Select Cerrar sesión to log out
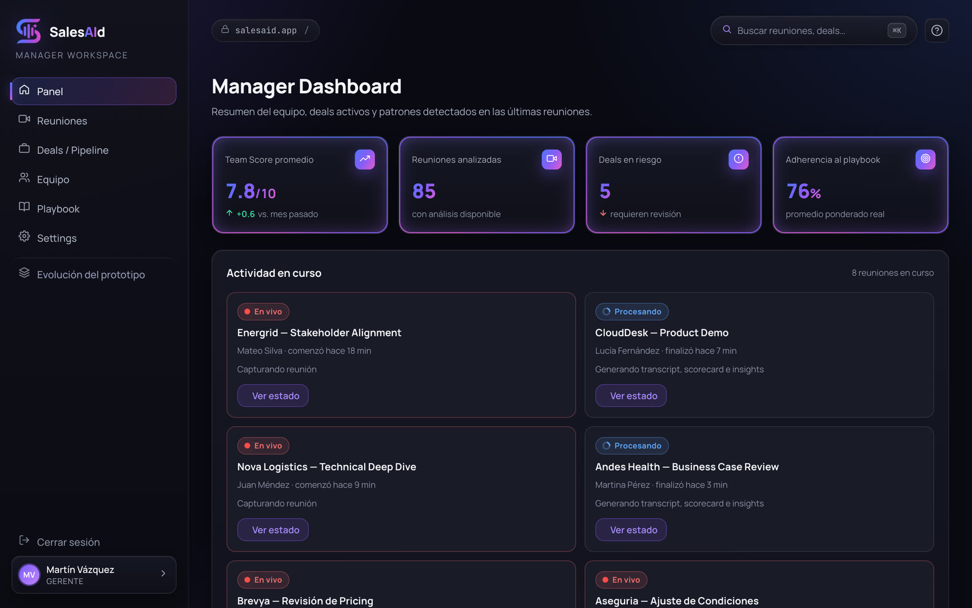The image size is (972, 608). click(x=94, y=542)
